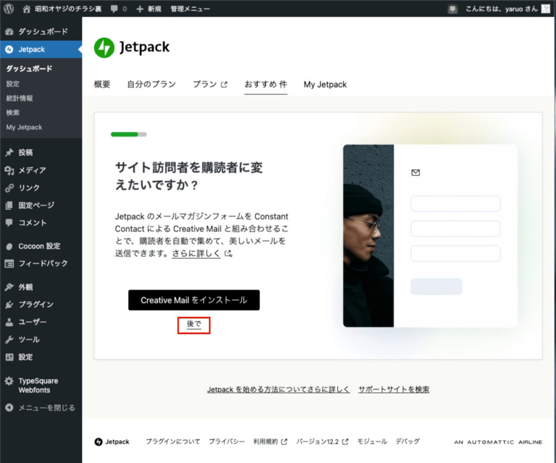This screenshot has height=463, width=556.
Task: Click the pages icon for 固定ページ
Action: click(x=9, y=205)
